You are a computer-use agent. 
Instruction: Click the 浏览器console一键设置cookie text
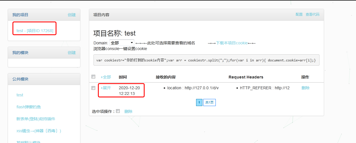(x=120, y=49)
